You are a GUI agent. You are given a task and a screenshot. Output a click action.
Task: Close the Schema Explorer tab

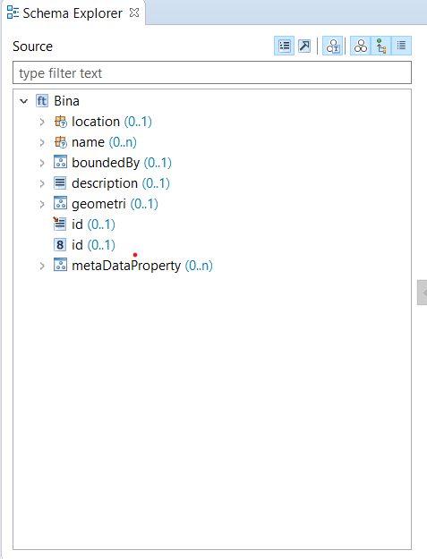(134, 13)
